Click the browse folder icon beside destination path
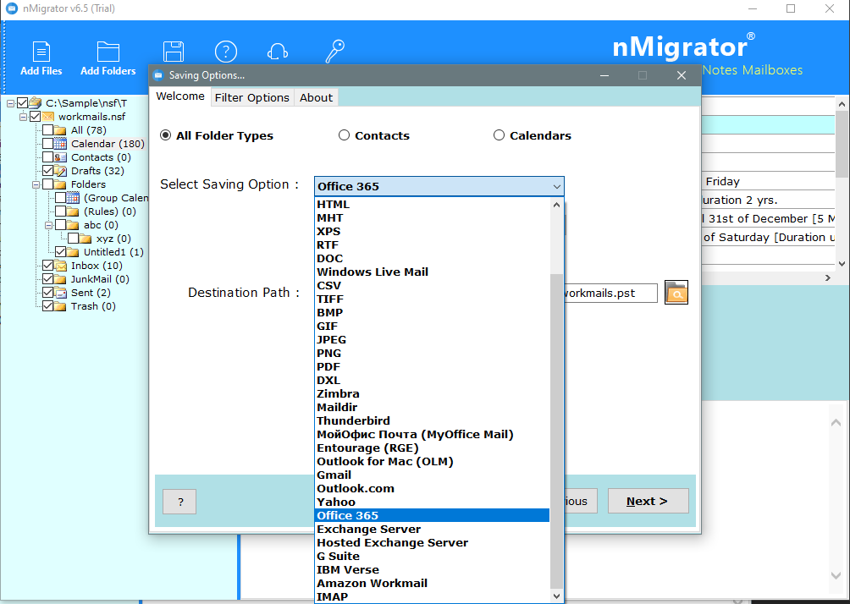Screen dimensions: 850x604 click(x=676, y=293)
